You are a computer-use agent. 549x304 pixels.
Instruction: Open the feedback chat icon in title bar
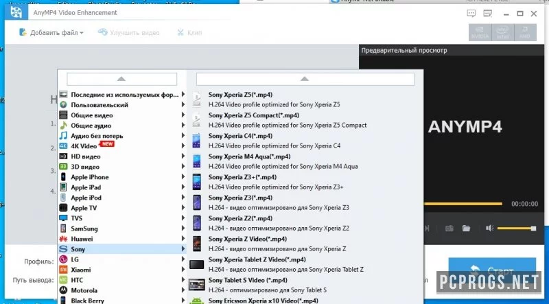tap(471, 14)
